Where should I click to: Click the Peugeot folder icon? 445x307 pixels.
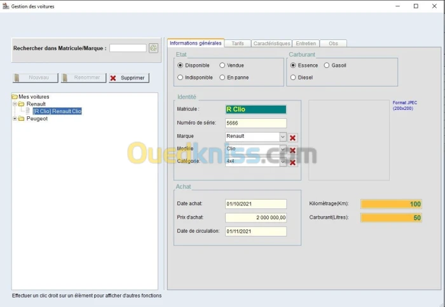21,119
